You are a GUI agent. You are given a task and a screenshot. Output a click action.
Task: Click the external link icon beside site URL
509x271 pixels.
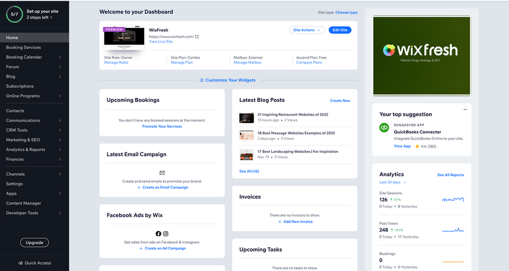[x=197, y=37]
